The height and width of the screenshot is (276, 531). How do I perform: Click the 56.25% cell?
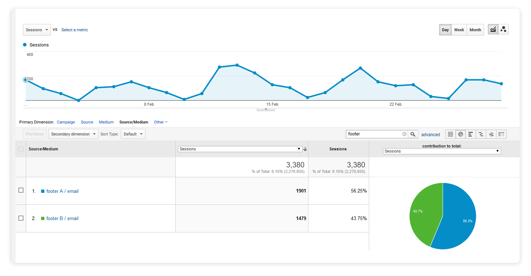tap(359, 191)
